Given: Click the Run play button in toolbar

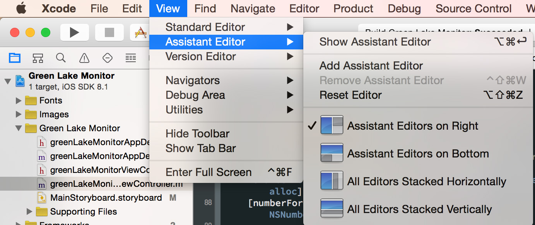Looking at the screenshot, I should [x=74, y=33].
